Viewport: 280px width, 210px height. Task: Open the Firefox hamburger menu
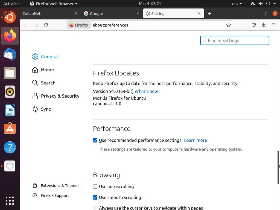273,25
